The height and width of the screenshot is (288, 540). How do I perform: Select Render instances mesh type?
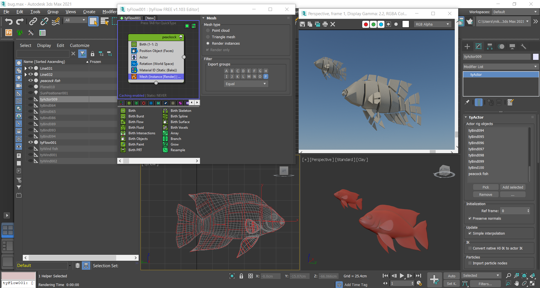[208, 44]
